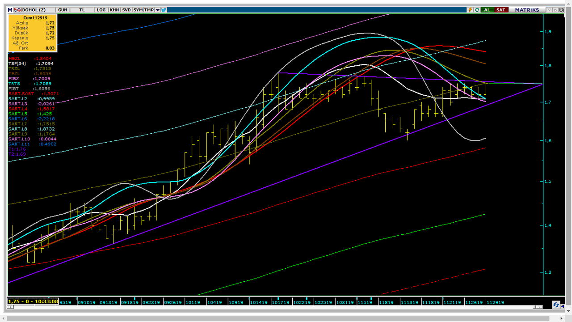Click the window restore icon at top right
Image resolution: width=572 pixels, height=322 pixels.
click(561, 9)
